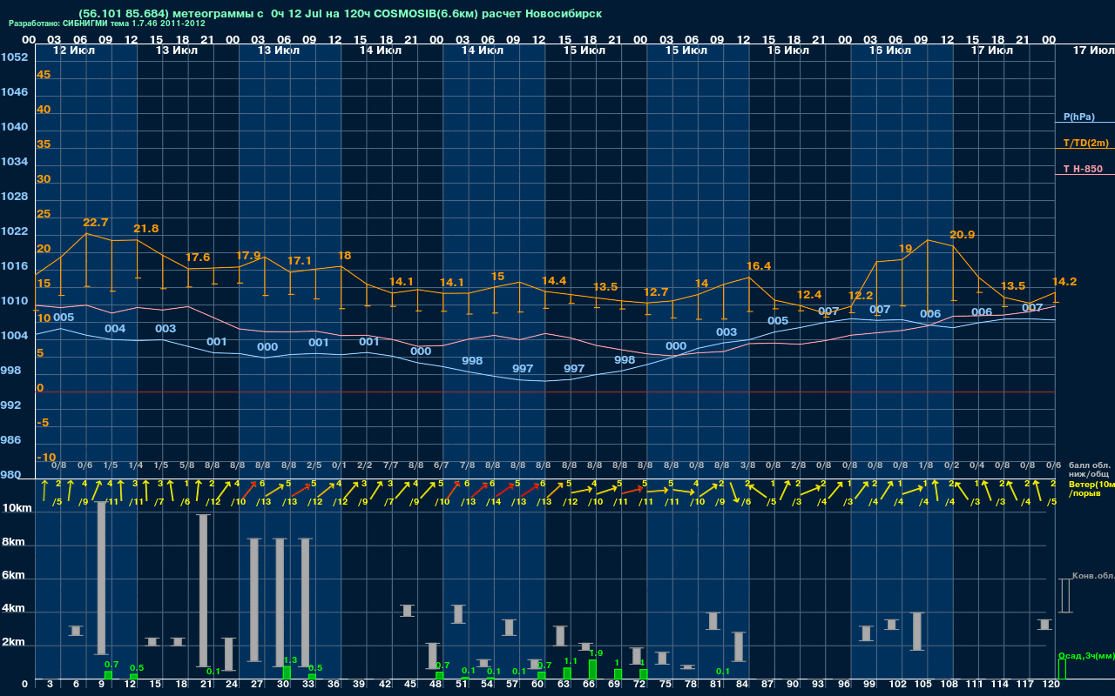Screen dimensions: 1115x696
Task: Click the 16.4 temperature label
Action: coord(759,266)
